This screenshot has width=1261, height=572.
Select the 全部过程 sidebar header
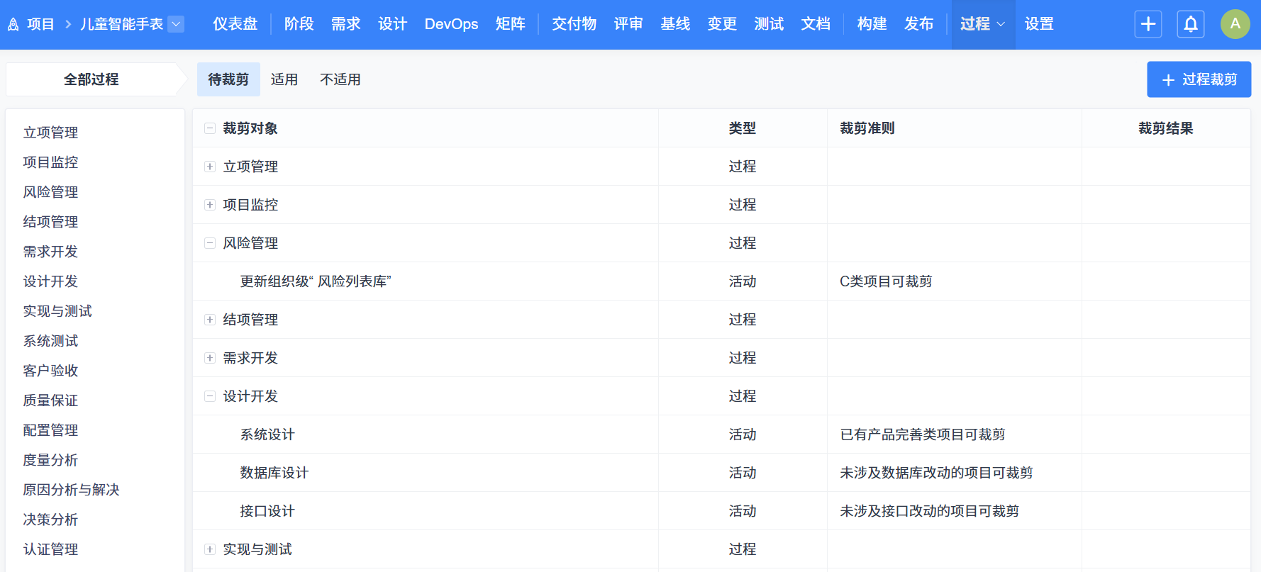coord(91,79)
